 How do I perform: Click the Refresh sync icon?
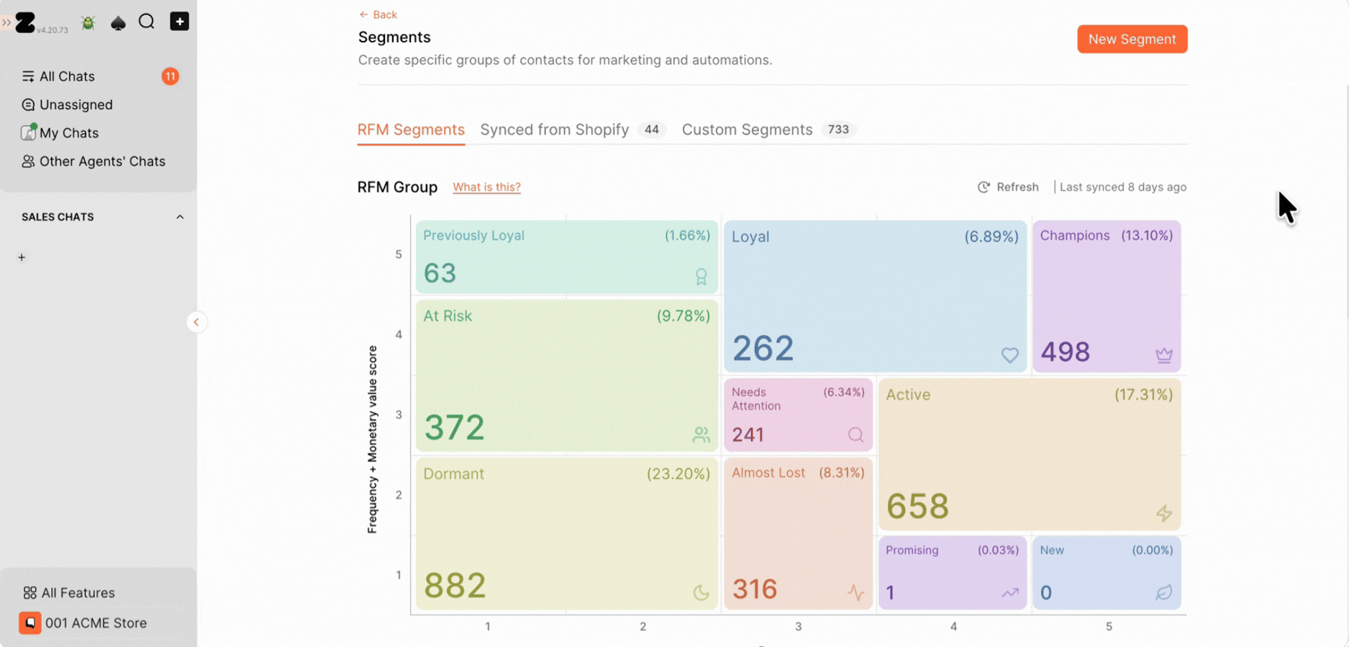984,187
